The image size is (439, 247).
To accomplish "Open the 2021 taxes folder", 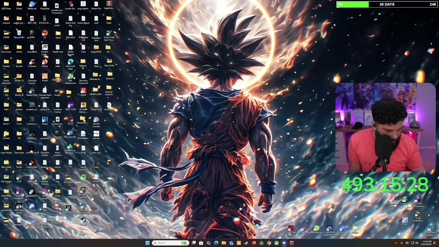I will coord(68,179).
